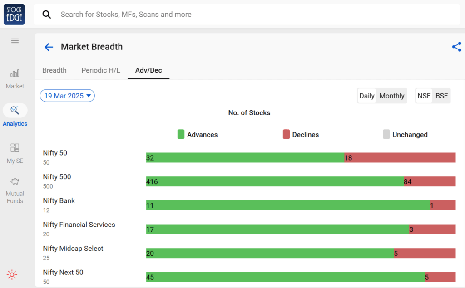The image size is (465, 288).
Task: Open the Nifty Bank index row
Action: 59,201
